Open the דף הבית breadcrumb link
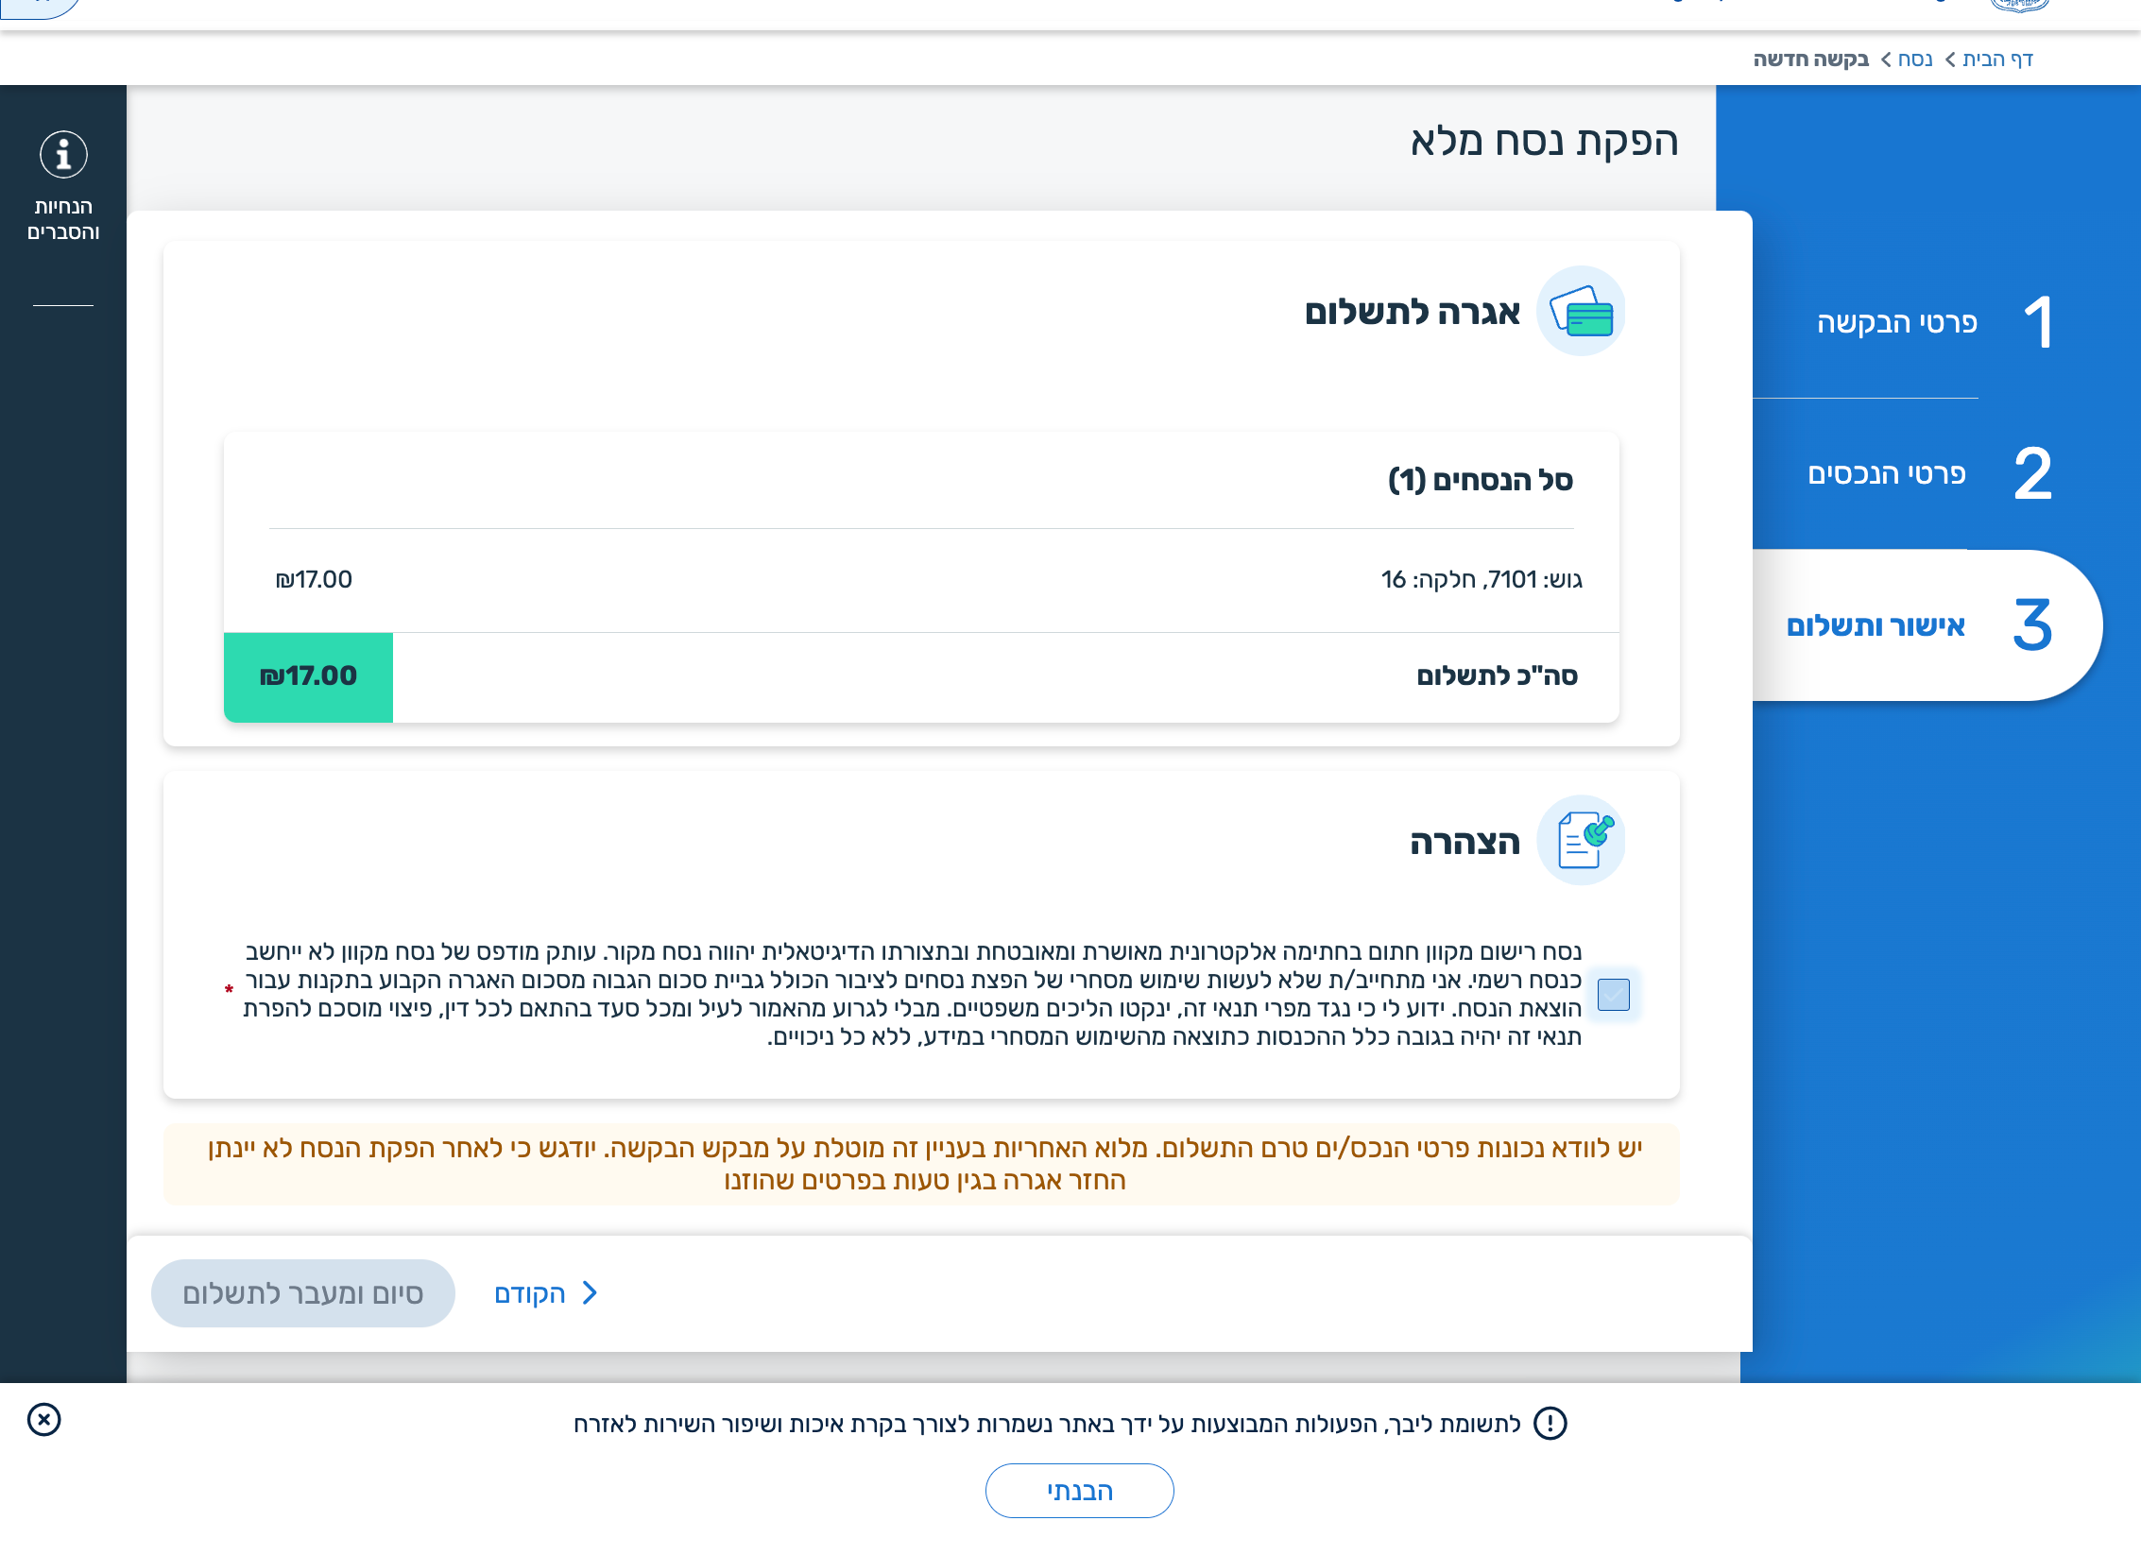 [x=1998, y=59]
